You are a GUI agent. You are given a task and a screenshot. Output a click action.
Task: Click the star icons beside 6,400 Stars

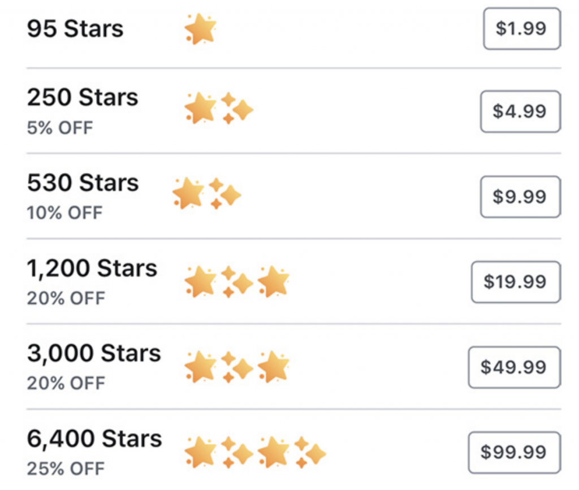click(x=255, y=452)
